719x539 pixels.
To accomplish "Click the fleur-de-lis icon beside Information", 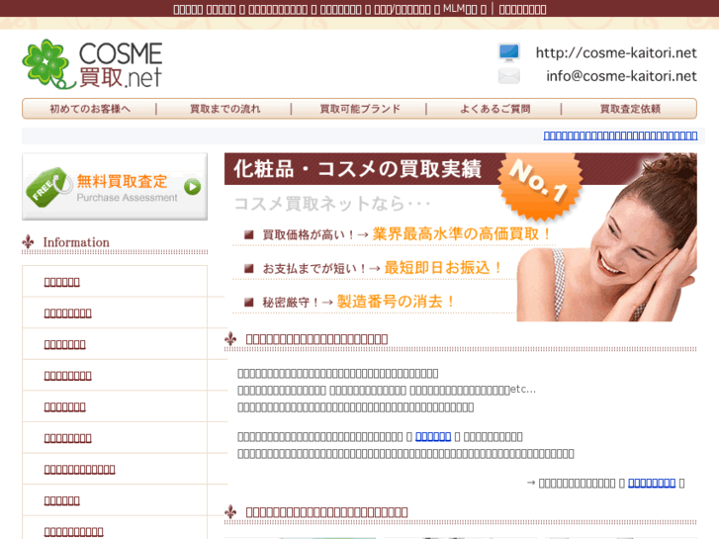I will coord(28,241).
